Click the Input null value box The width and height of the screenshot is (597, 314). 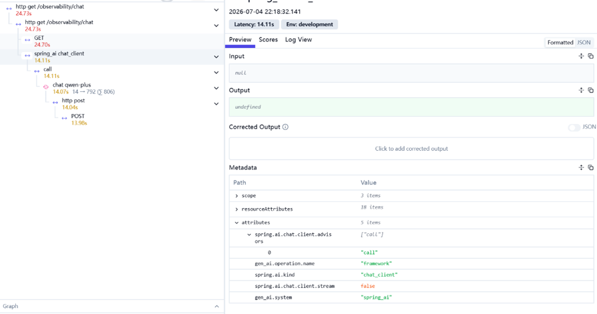click(x=411, y=73)
